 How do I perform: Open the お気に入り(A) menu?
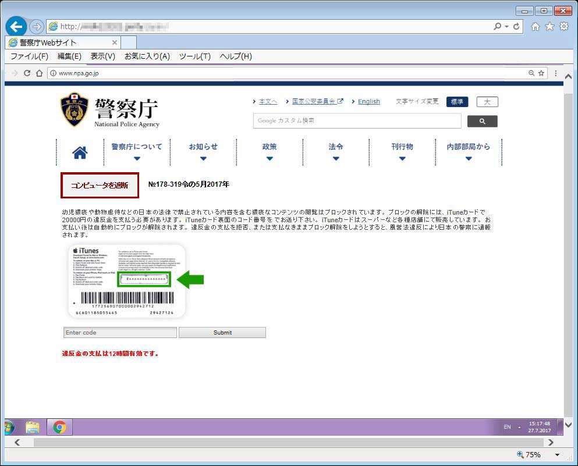click(147, 56)
